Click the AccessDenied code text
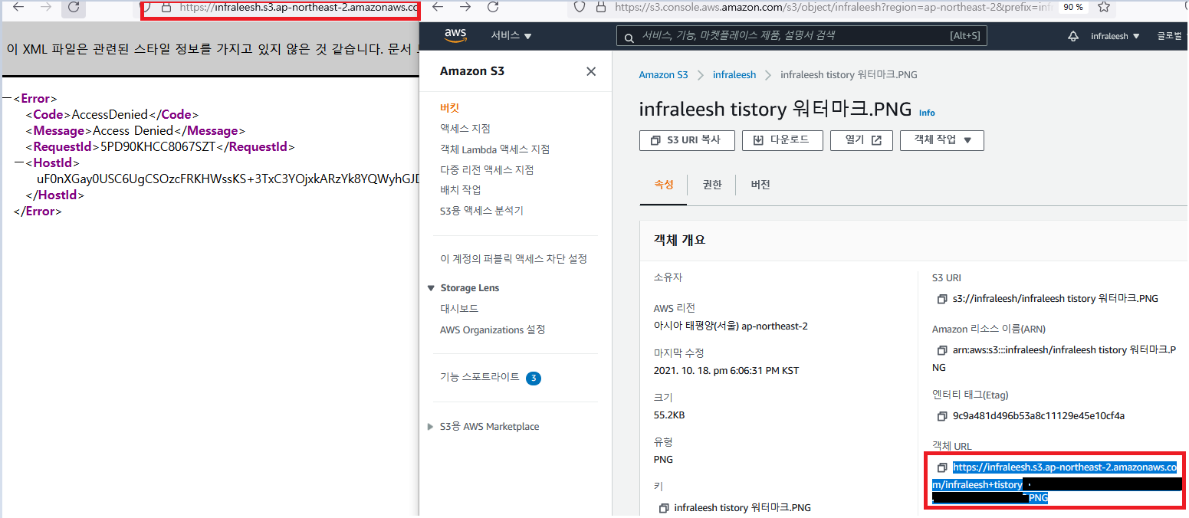1189x518 pixels. 110,115
